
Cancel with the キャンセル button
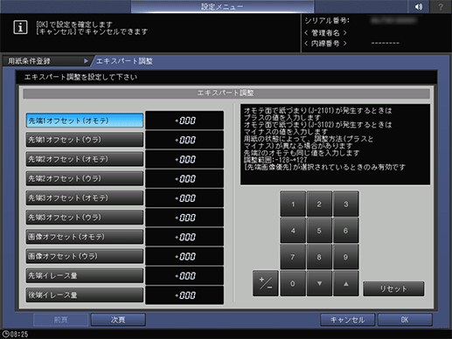(x=347, y=320)
